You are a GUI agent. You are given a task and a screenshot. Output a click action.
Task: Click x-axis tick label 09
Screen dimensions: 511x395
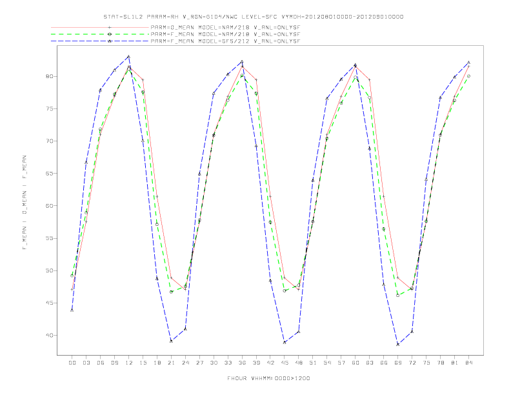point(115,363)
